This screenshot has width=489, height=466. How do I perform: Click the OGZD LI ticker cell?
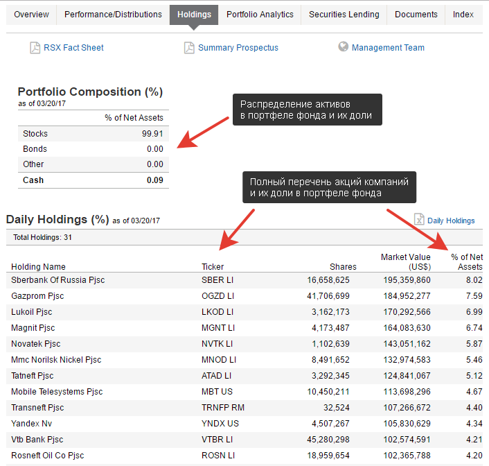[x=217, y=296]
